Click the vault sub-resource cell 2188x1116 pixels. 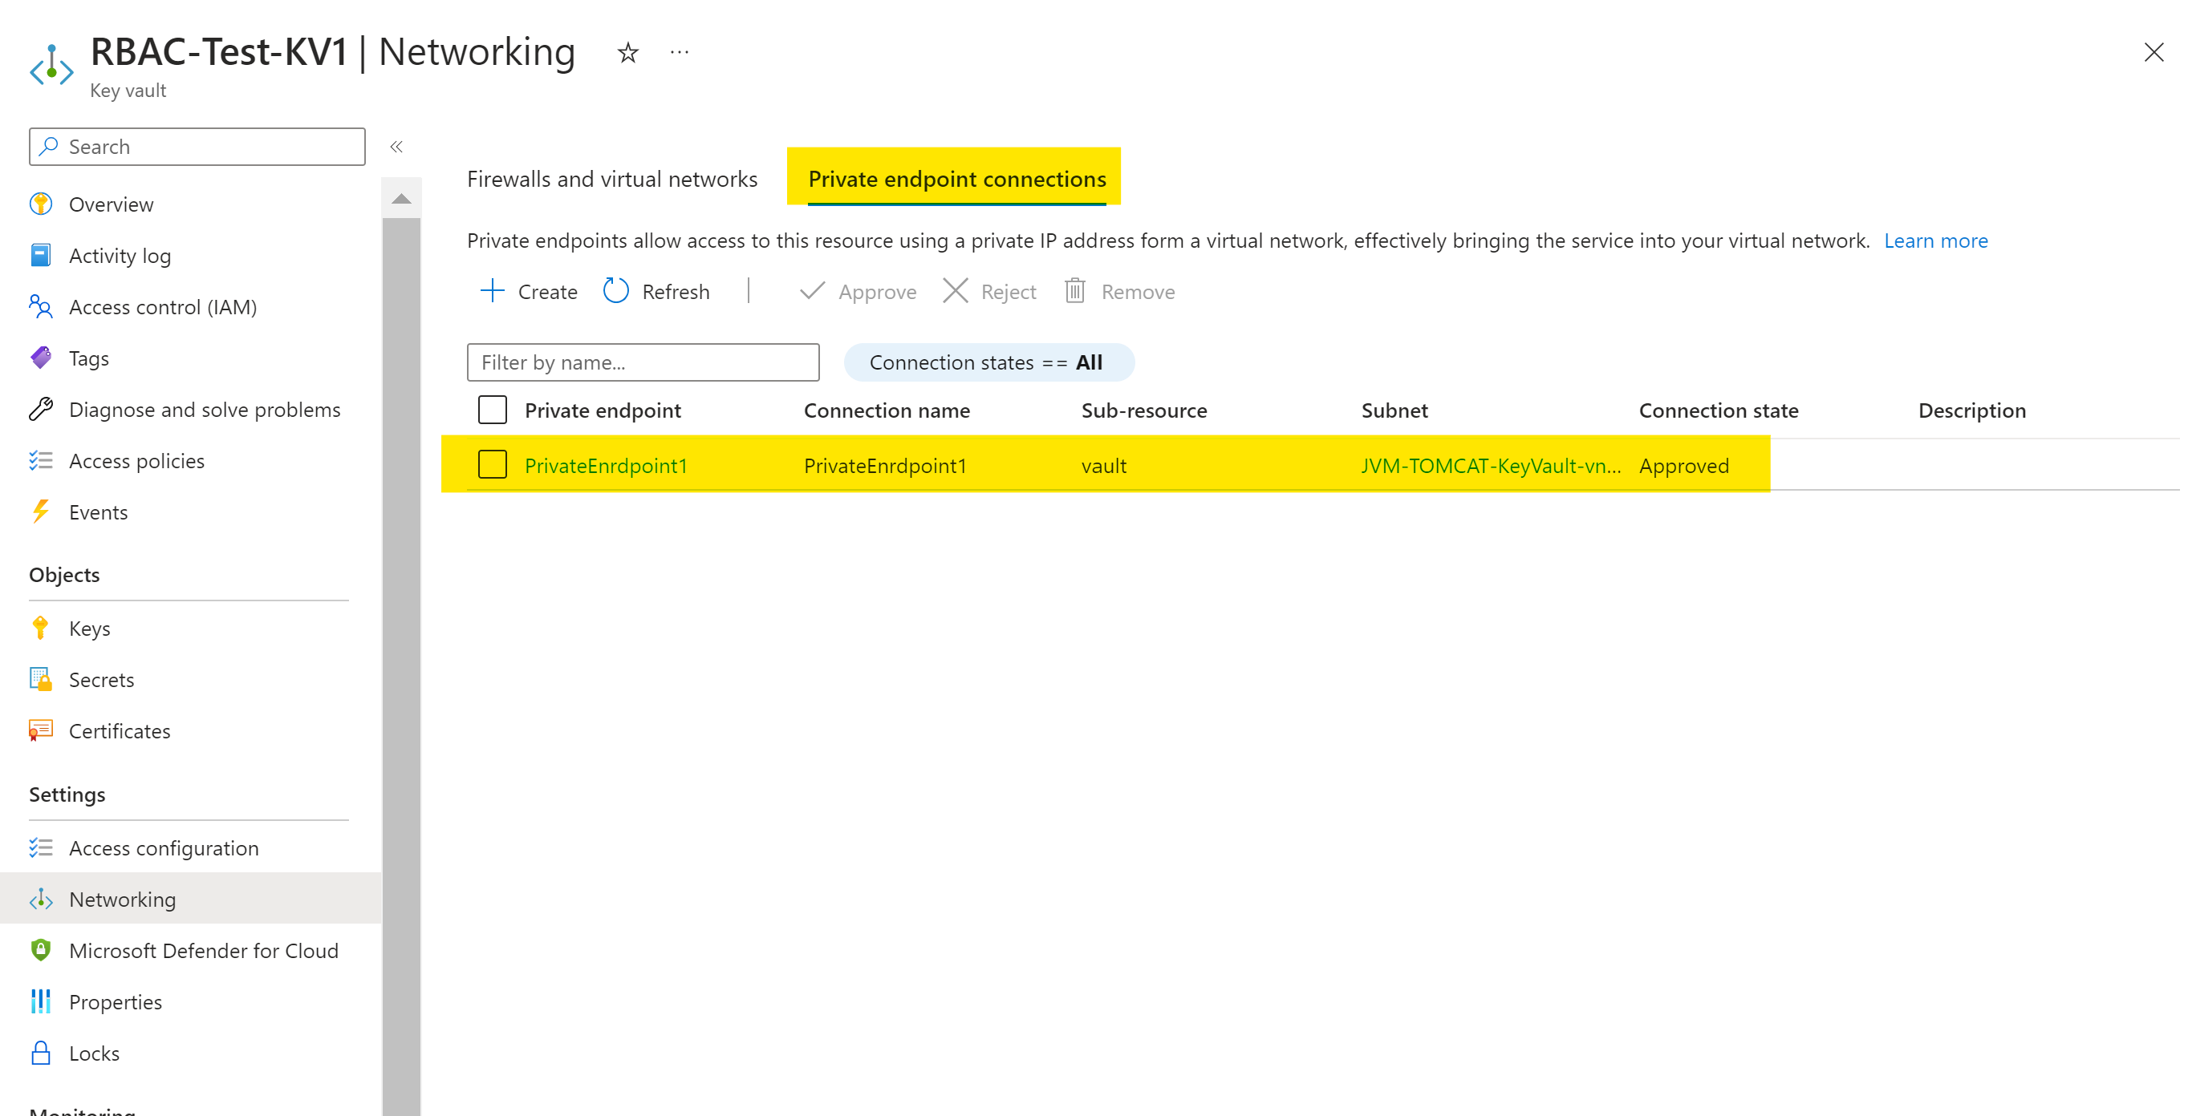pyautogui.click(x=1104, y=466)
